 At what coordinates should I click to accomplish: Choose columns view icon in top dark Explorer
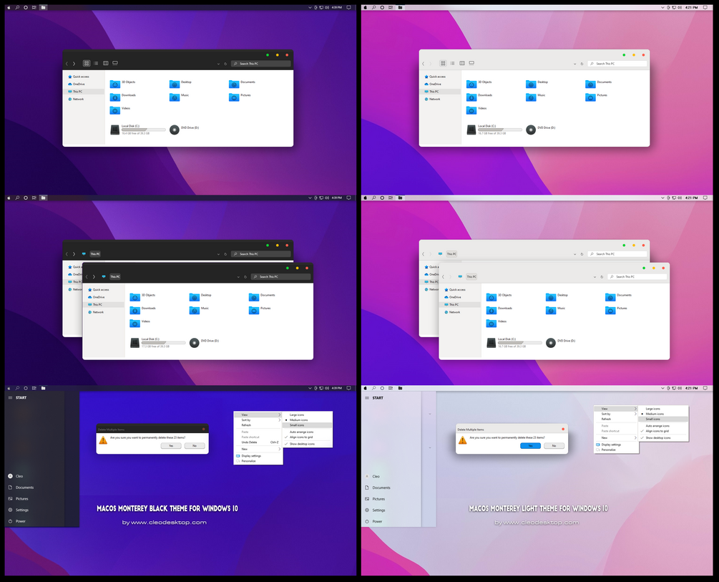tap(105, 63)
